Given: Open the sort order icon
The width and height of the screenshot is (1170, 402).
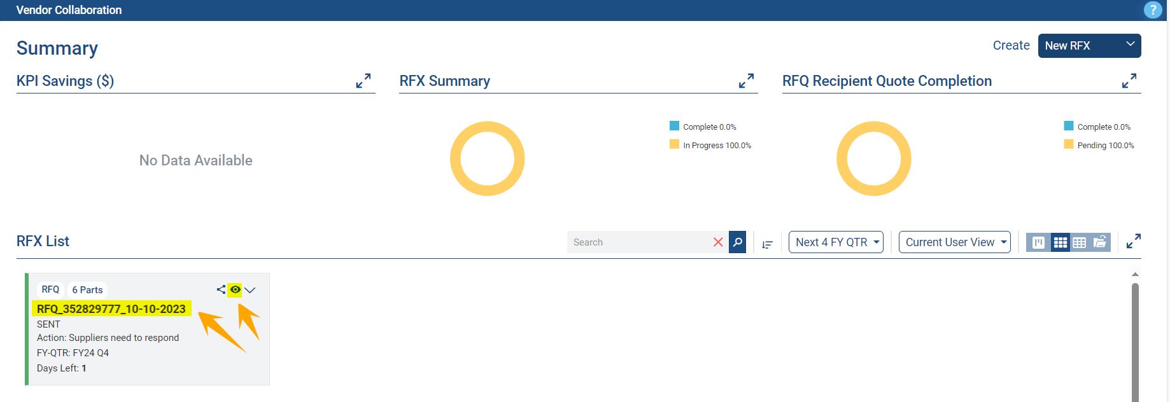Looking at the screenshot, I should coord(767,244).
